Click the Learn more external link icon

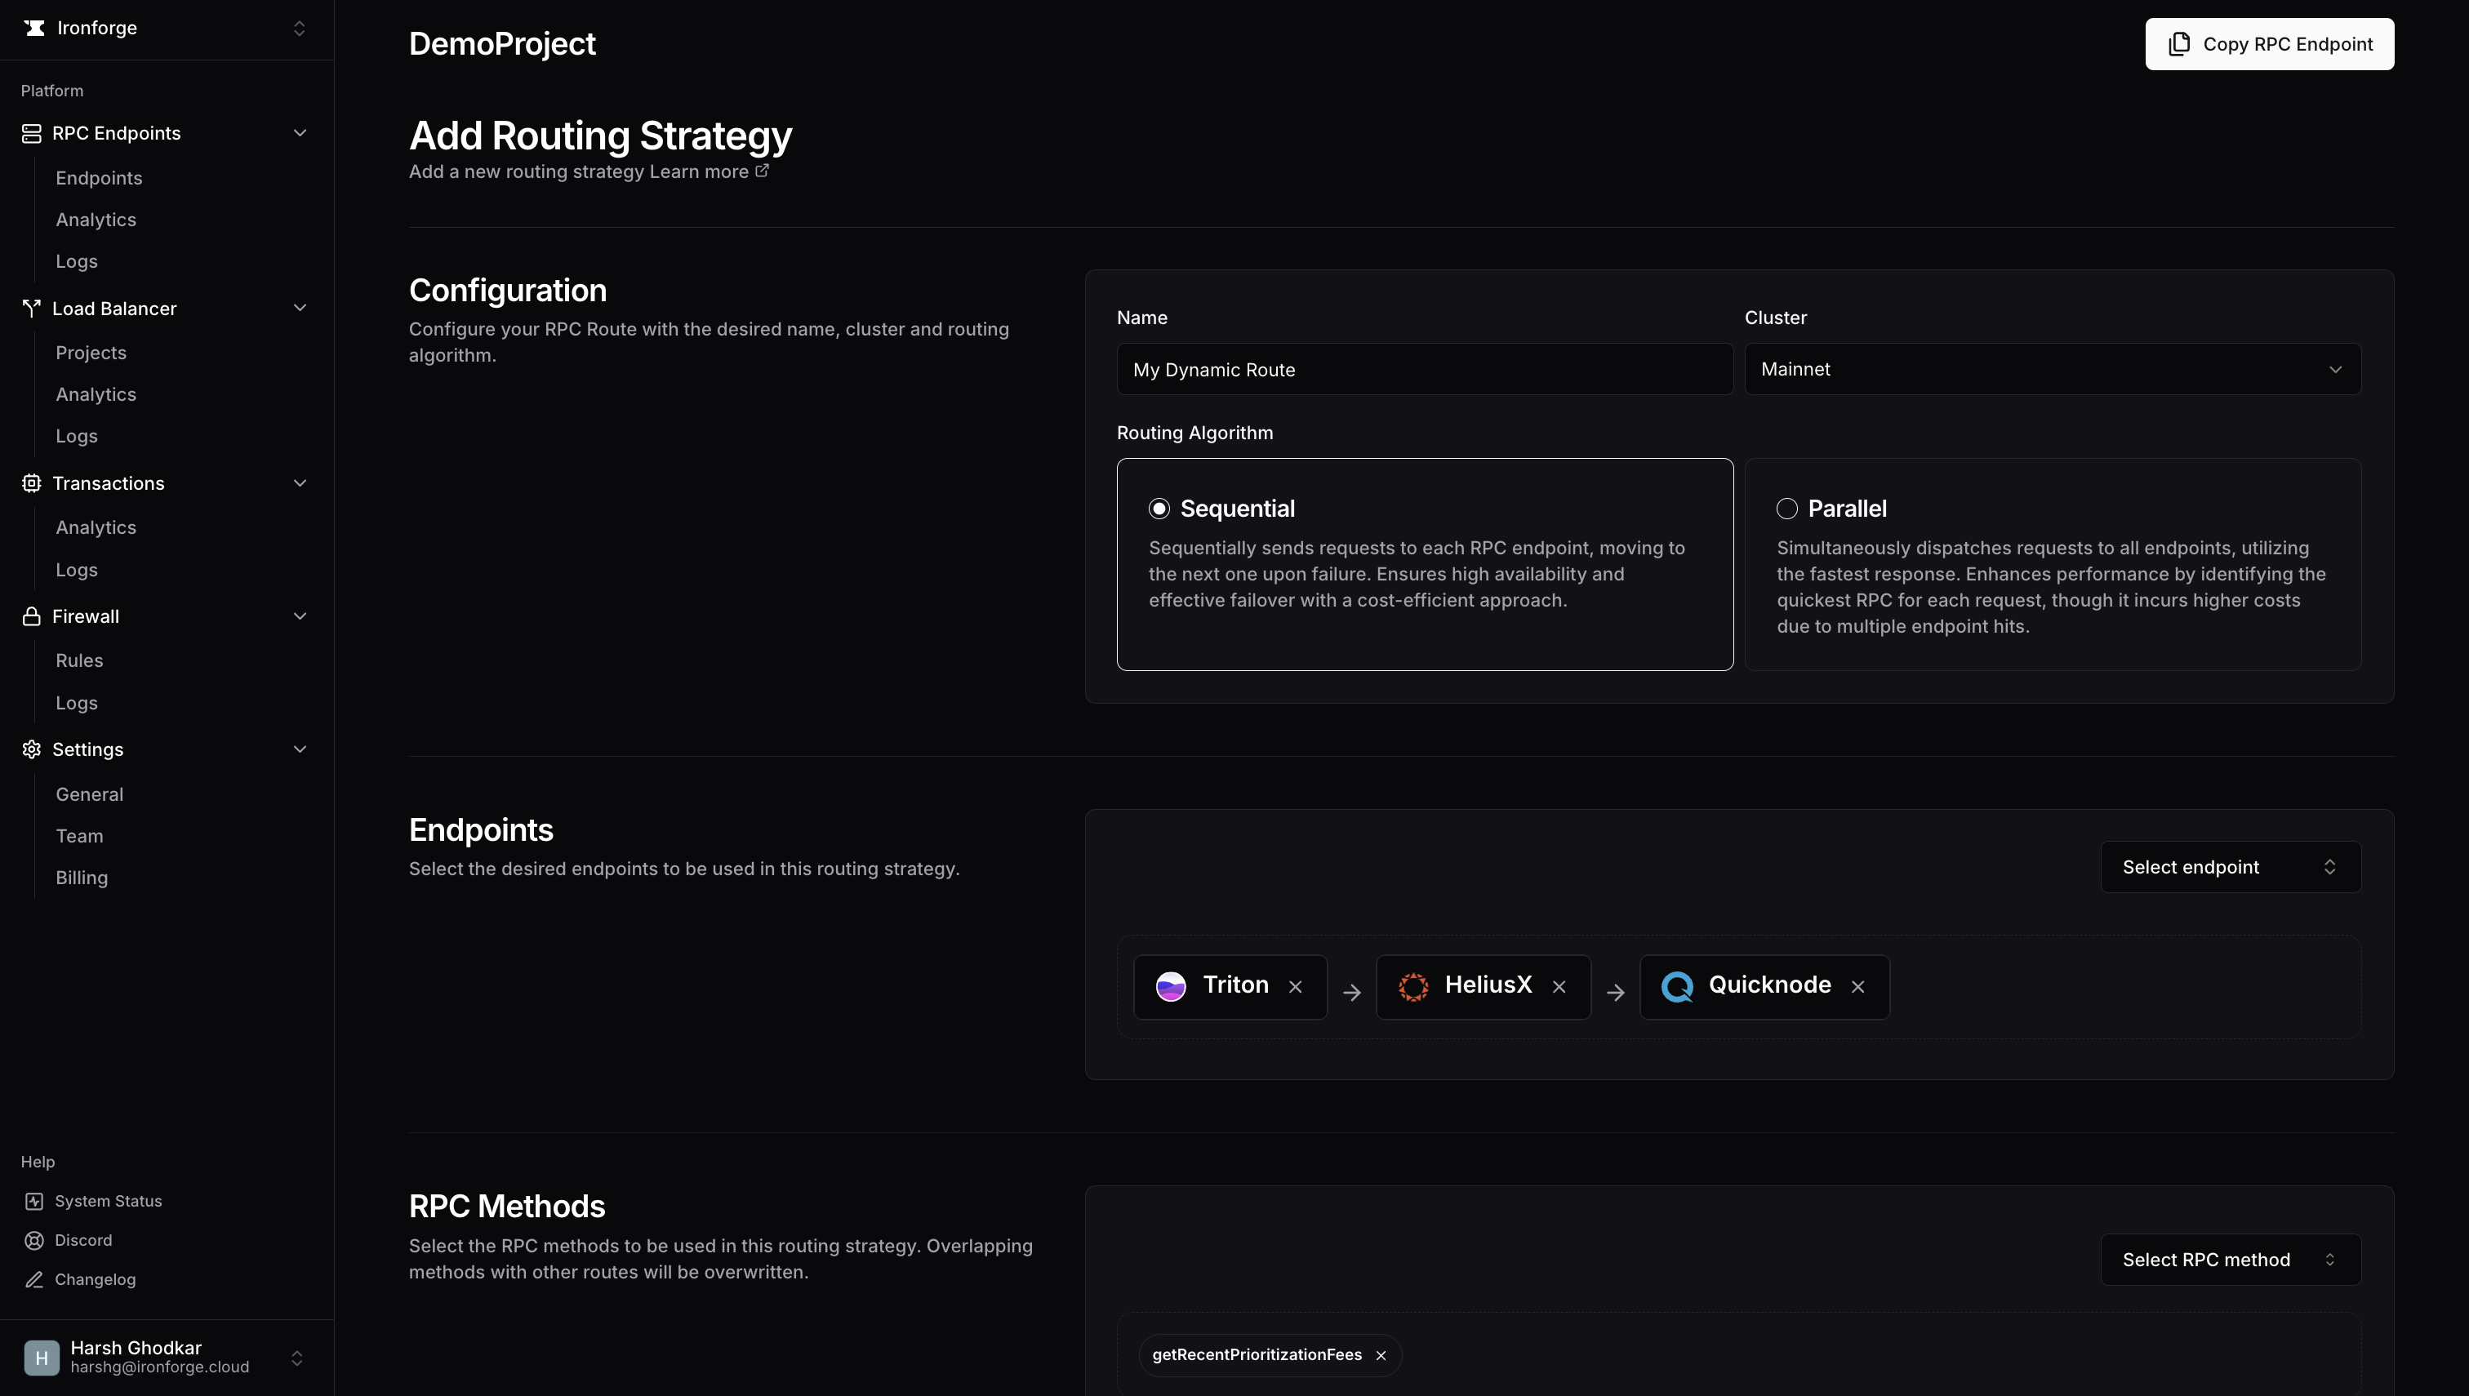click(x=763, y=171)
